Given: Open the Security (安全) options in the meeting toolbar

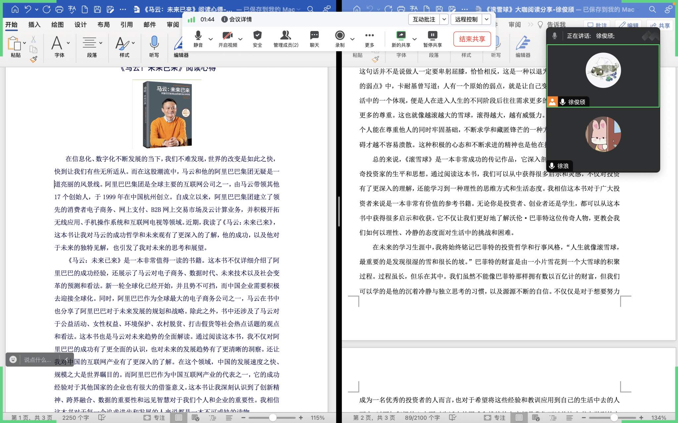Looking at the screenshot, I should (x=257, y=39).
